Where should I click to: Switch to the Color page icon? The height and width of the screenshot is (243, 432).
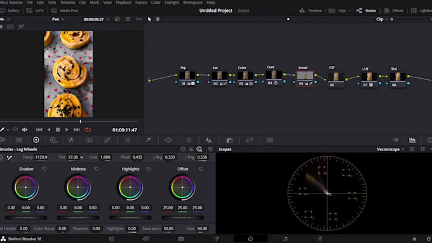(250, 239)
